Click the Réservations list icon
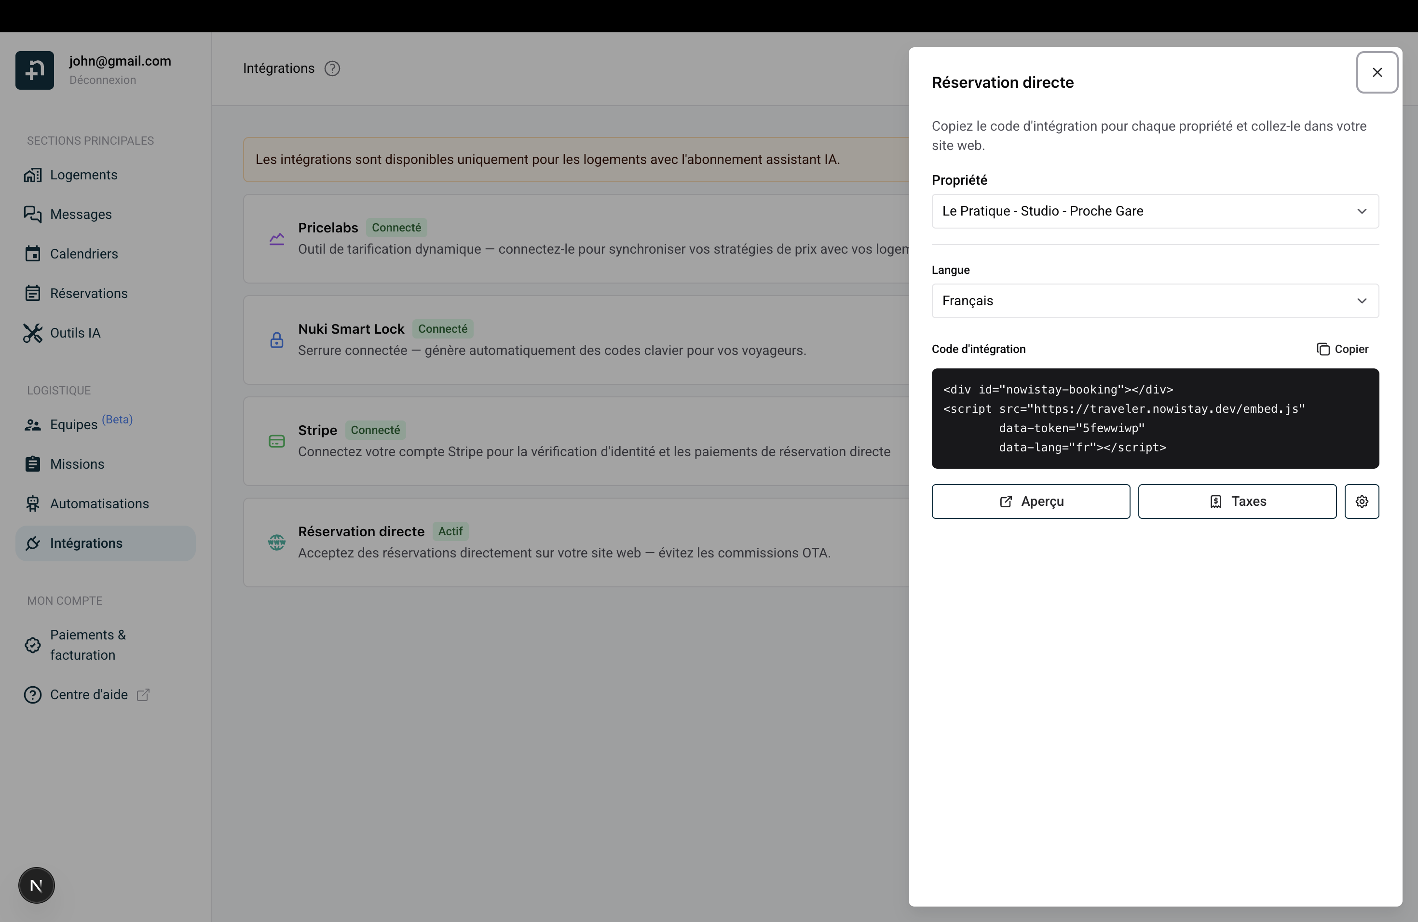 (33, 294)
